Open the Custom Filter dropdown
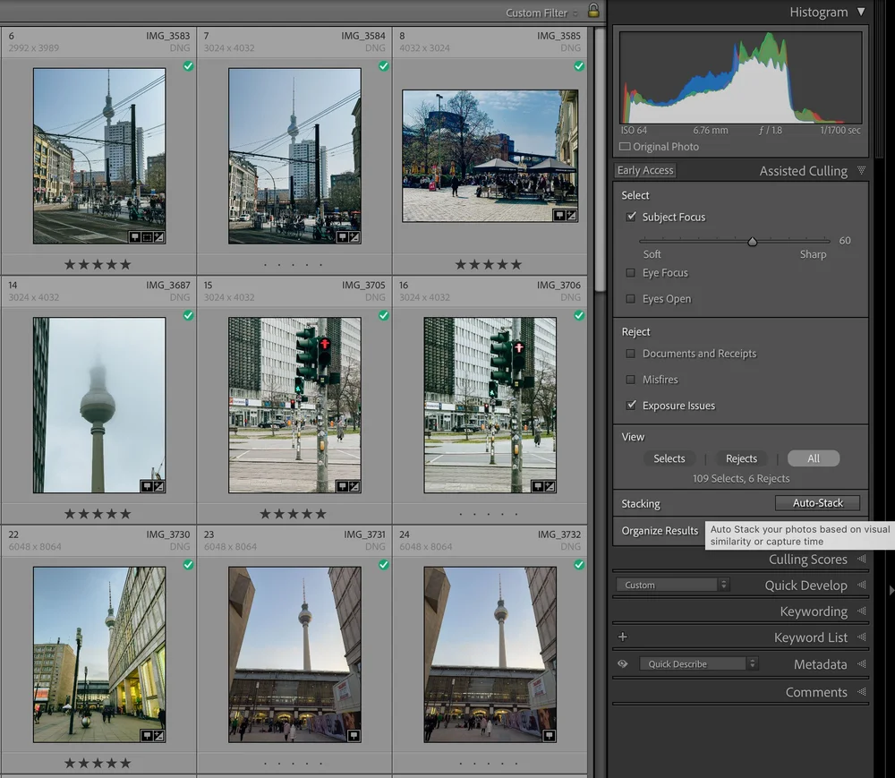This screenshot has width=895, height=778. 541,13
